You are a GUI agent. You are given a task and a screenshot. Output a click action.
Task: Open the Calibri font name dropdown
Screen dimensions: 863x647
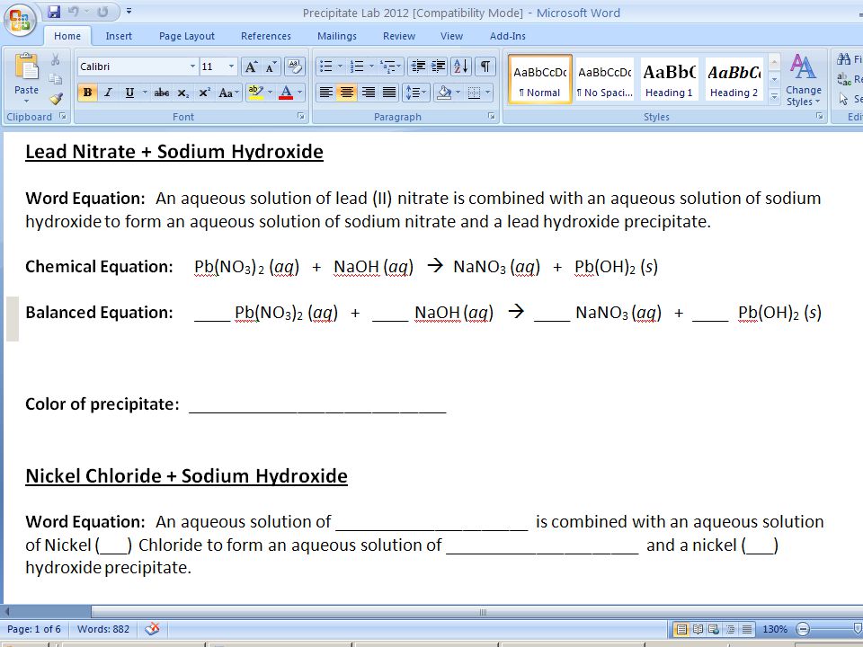click(x=192, y=66)
